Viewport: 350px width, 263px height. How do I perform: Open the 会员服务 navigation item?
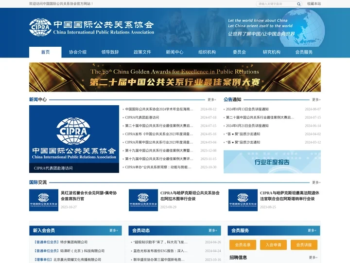click(x=304, y=52)
